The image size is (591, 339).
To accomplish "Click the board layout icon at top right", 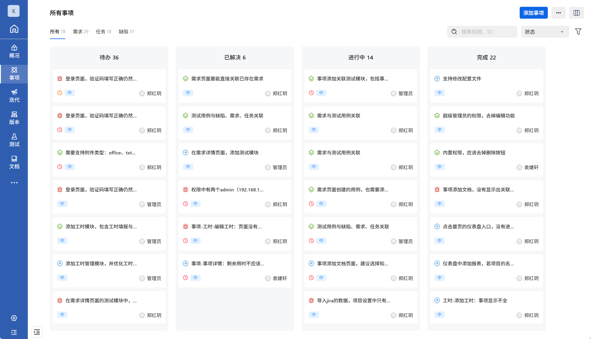I will coord(576,13).
